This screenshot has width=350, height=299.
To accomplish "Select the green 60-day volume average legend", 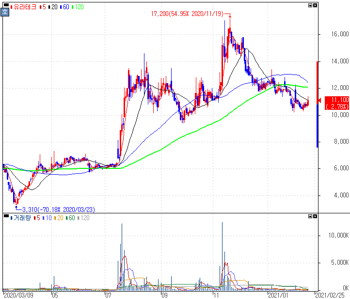I will (x=70, y=218).
